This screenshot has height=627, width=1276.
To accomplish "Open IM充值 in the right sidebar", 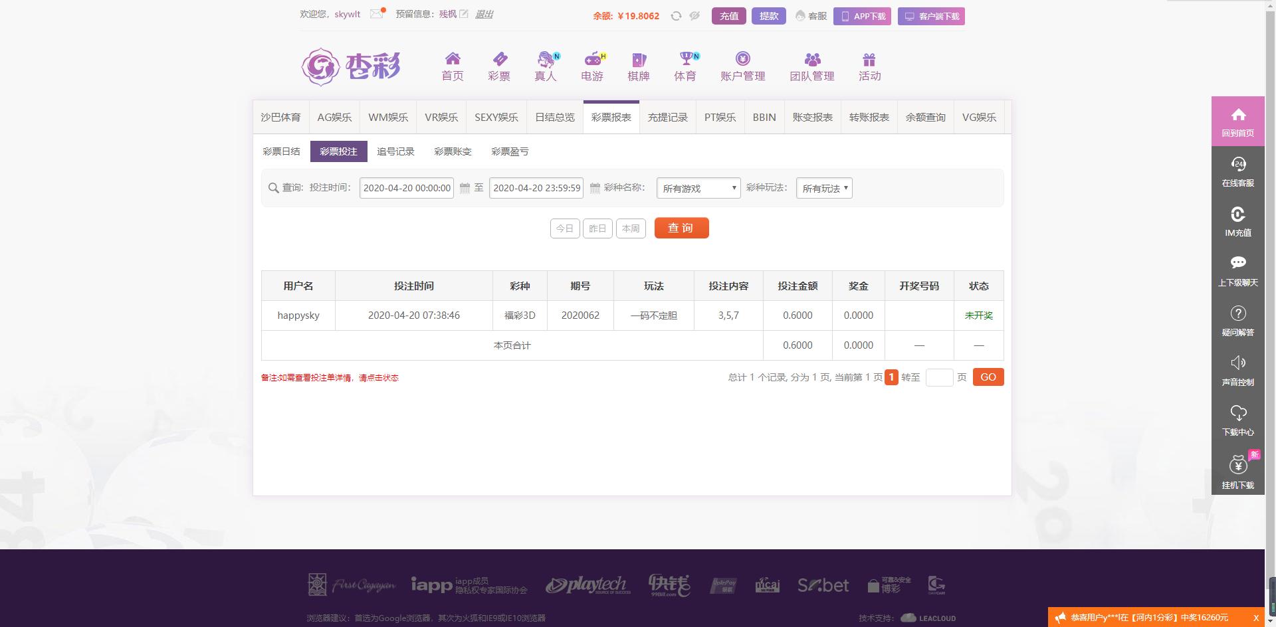I will [x=1237, y=222].
